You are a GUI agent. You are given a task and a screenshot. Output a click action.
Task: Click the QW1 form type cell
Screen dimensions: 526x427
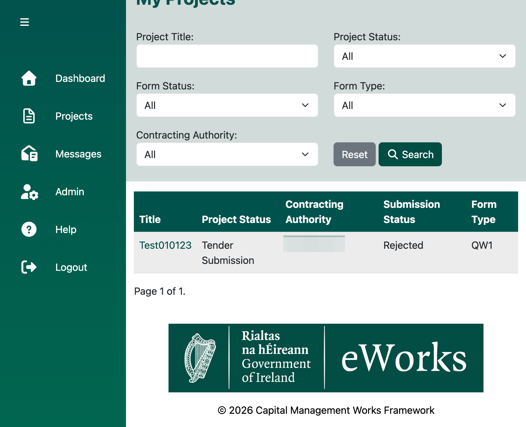coord(482,245)
